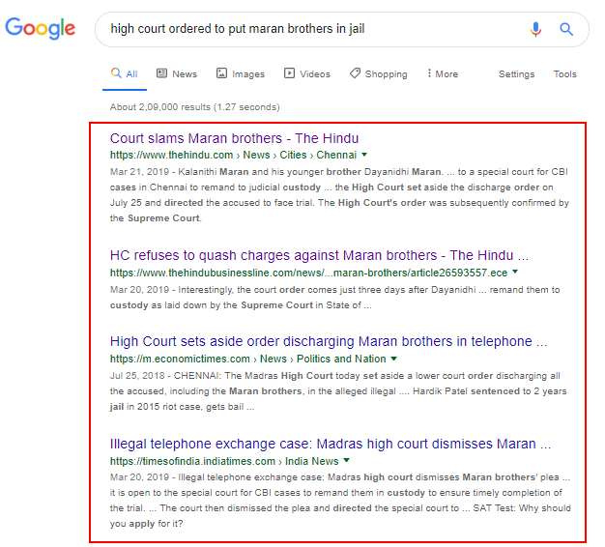Click the thehindubusinessline.com URL text
Viewport: 605px width, 547px height.
pos(308,273)
